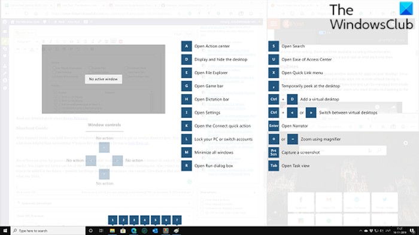Click the Open Narrator text
The width and height of the screenshot is (419, 235).
point(294,126)
